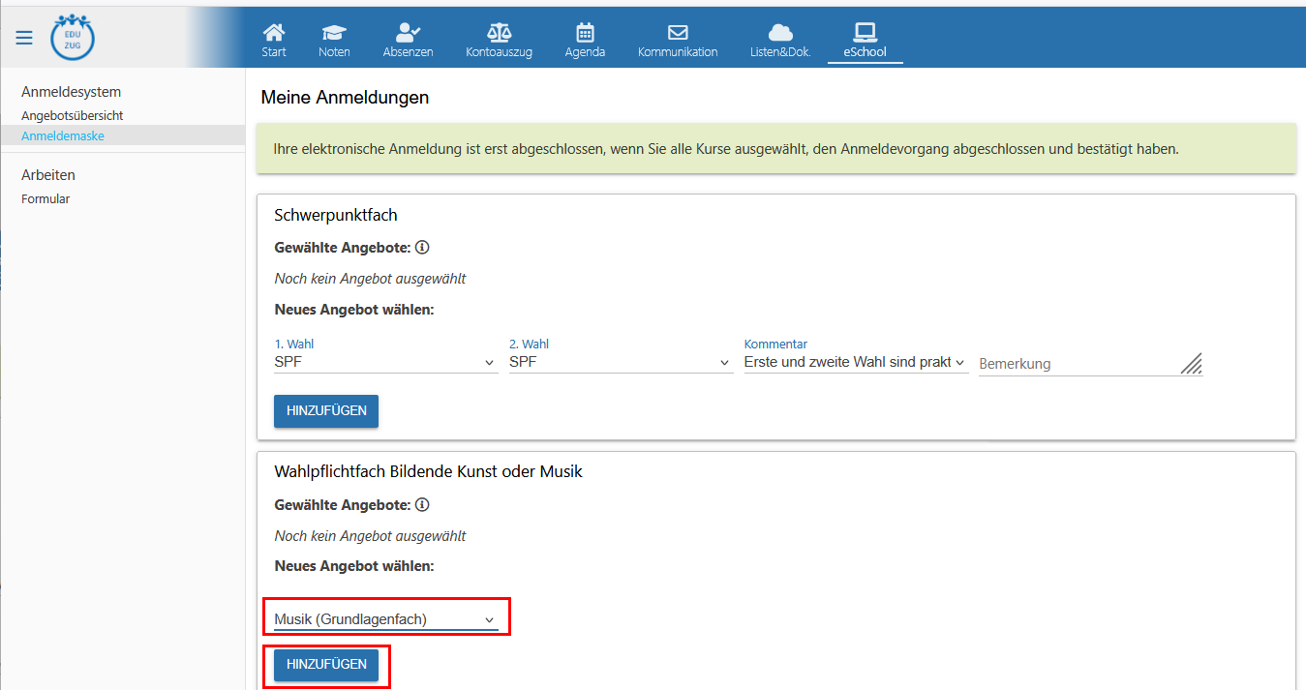Click the EDU ZUG logo
This screenshot has width=1306, height=690.
pos(73,38)
